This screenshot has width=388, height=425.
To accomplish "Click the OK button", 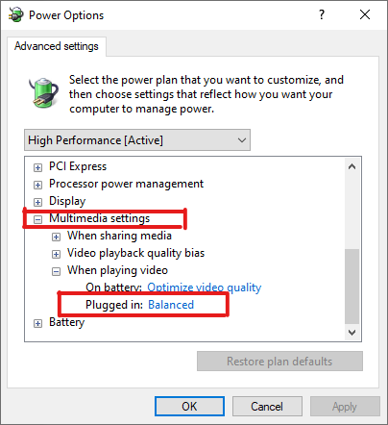I will point(189,407).
